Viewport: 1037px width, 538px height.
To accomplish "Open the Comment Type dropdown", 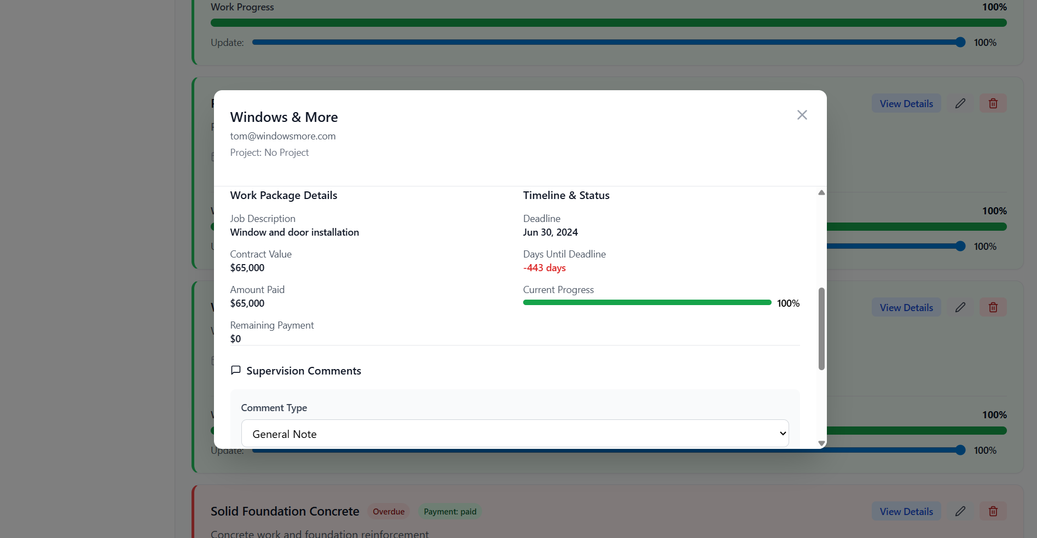I will click(x=514, y=434).
